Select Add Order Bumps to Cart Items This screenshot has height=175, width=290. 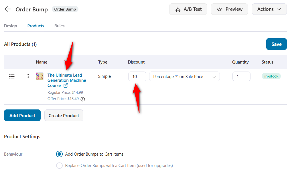[x=59, y=154]
